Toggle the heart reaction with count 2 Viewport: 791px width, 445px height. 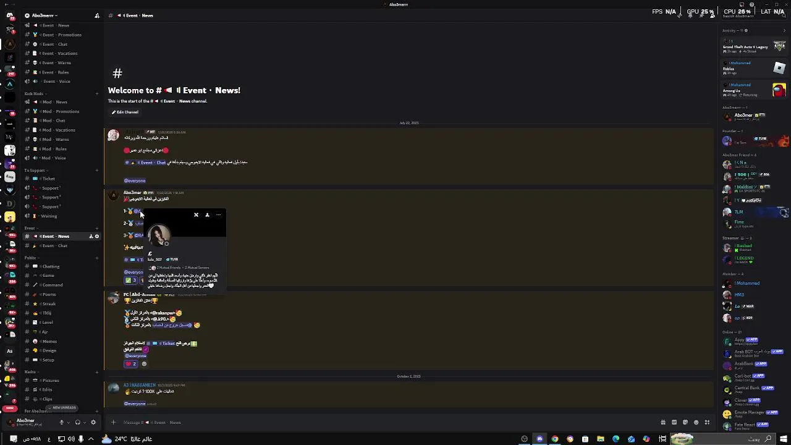pyautogui.click(x=131, y=364)
